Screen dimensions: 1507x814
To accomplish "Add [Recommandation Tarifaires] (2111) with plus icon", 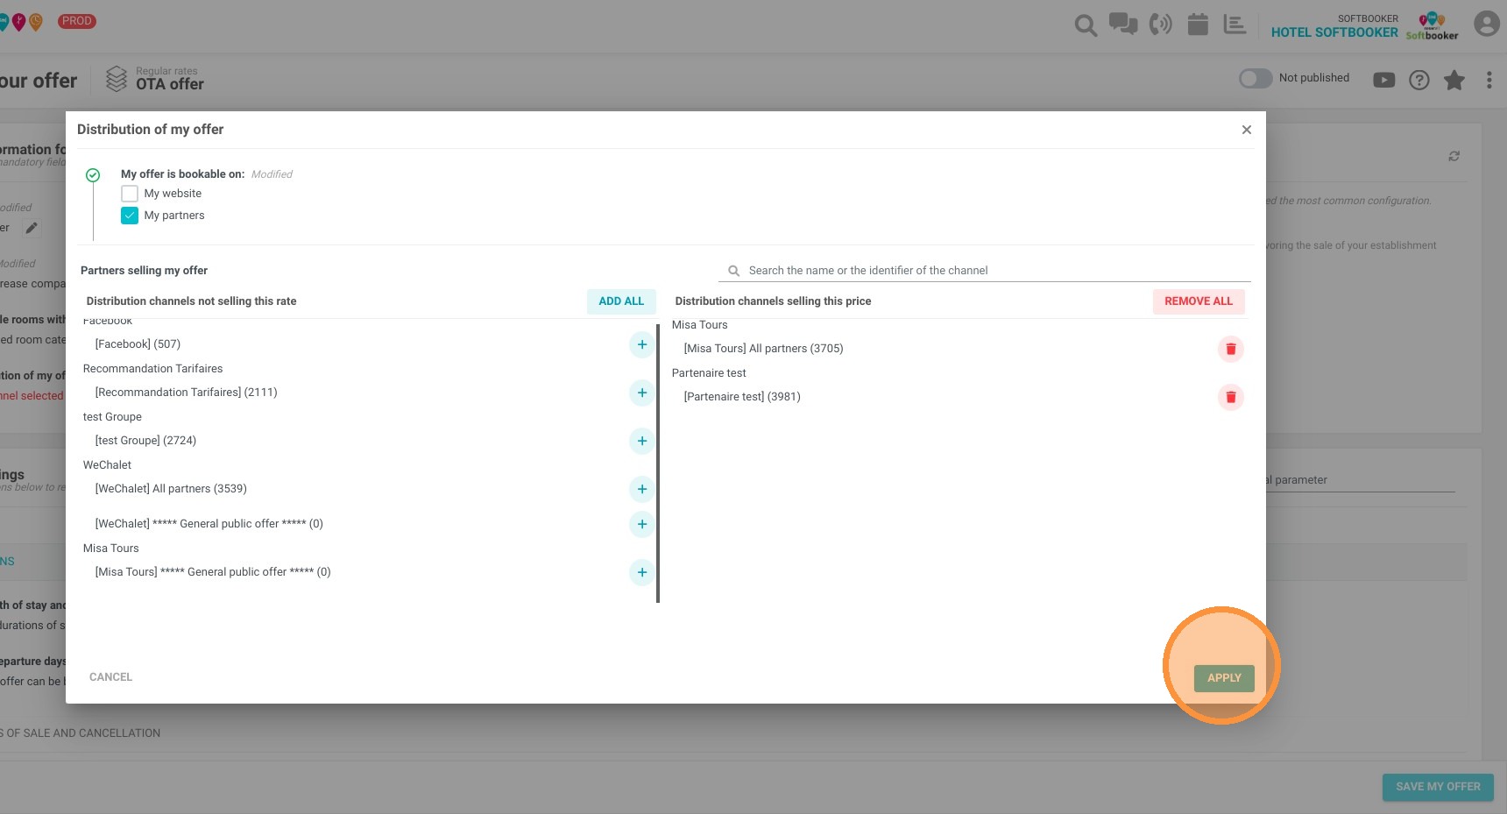I will coord(642,393).
